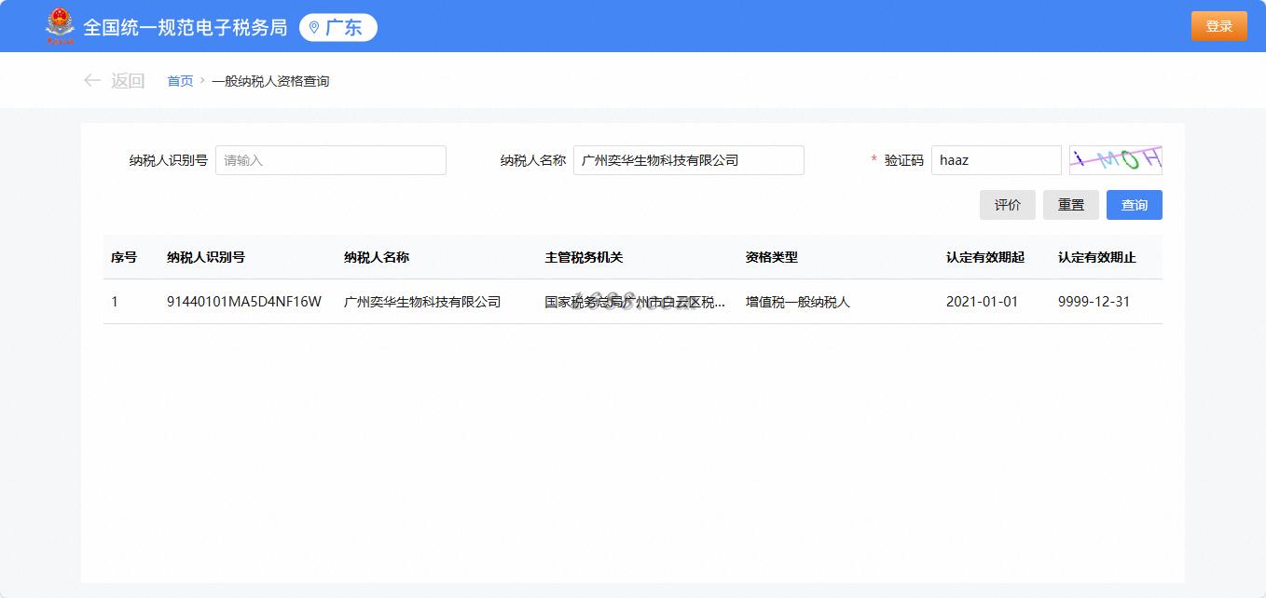Viewport: 1266px width, 598px height.
Task: Click the truncated 国家税务总局广州市白云区税 cell
Action: pos(635,302)
